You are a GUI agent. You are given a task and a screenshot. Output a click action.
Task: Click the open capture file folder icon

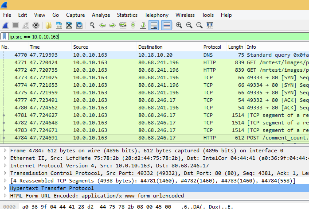coord(49,25)
